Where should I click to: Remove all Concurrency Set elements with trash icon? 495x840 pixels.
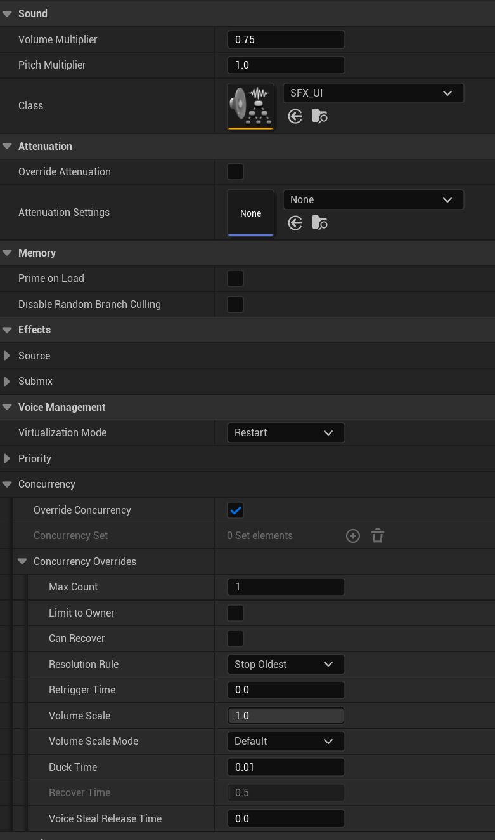[x=378, y=536]
